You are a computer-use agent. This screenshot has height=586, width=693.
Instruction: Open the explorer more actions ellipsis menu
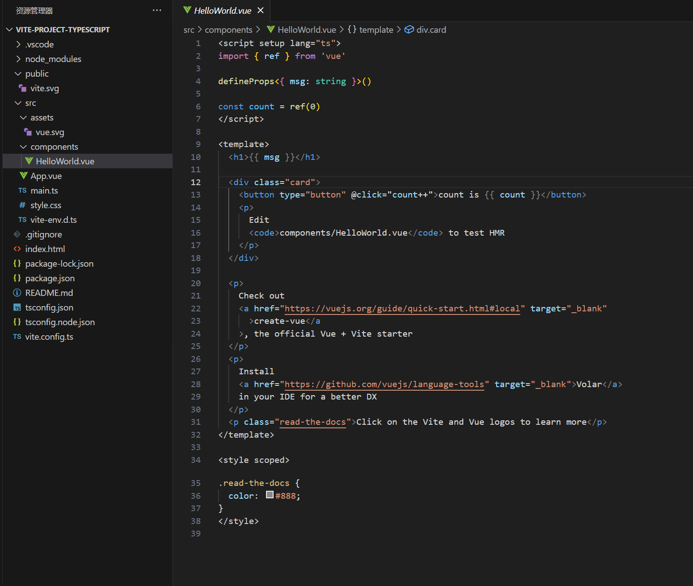click(x=157, y=10)
